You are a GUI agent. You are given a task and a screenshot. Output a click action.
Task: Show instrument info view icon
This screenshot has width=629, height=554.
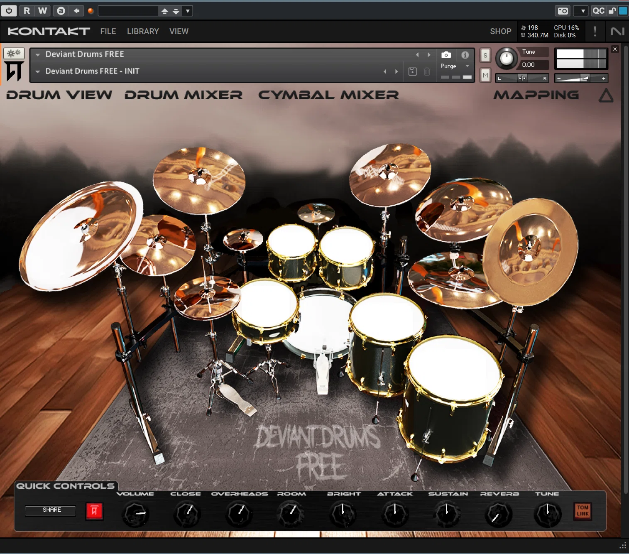[465, 55]
